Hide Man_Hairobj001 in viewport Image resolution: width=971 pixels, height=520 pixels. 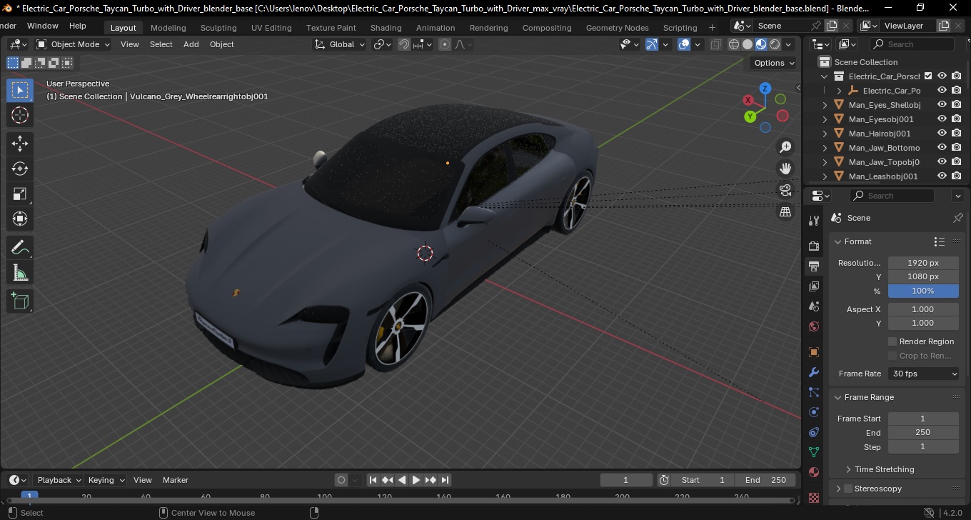coord(942,134)
